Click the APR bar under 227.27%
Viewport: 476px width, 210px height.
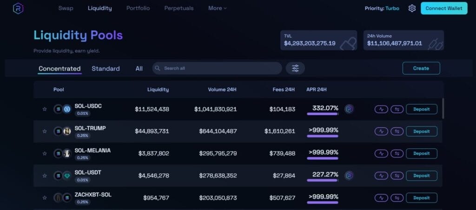tap(323, 181)
